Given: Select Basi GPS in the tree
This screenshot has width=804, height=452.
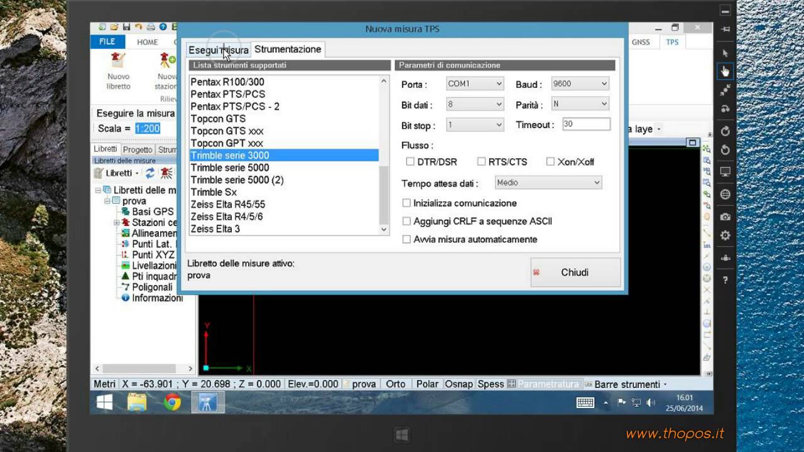Looking at the screenshot, I should coord(153,212).
